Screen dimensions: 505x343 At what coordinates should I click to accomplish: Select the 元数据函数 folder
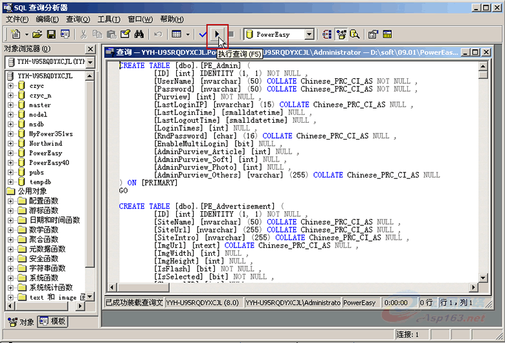click(47, 249)
